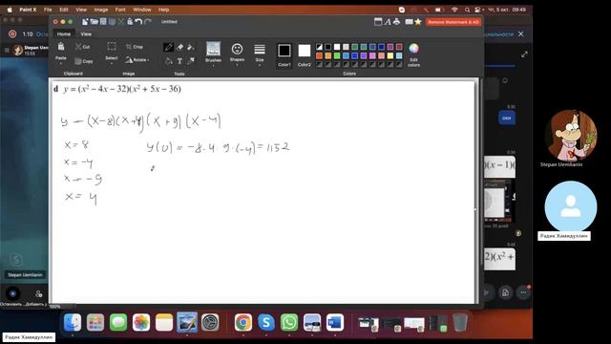The width and height of the screenshot is (611, 344).
Task: Open the Help menu
Action: (x=163, y=10)
